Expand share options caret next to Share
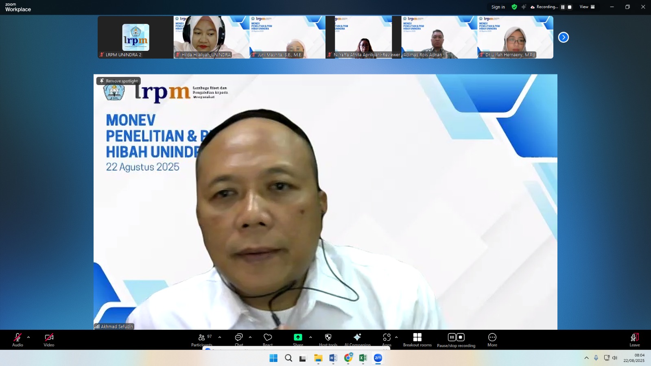 tap(310, 337)
